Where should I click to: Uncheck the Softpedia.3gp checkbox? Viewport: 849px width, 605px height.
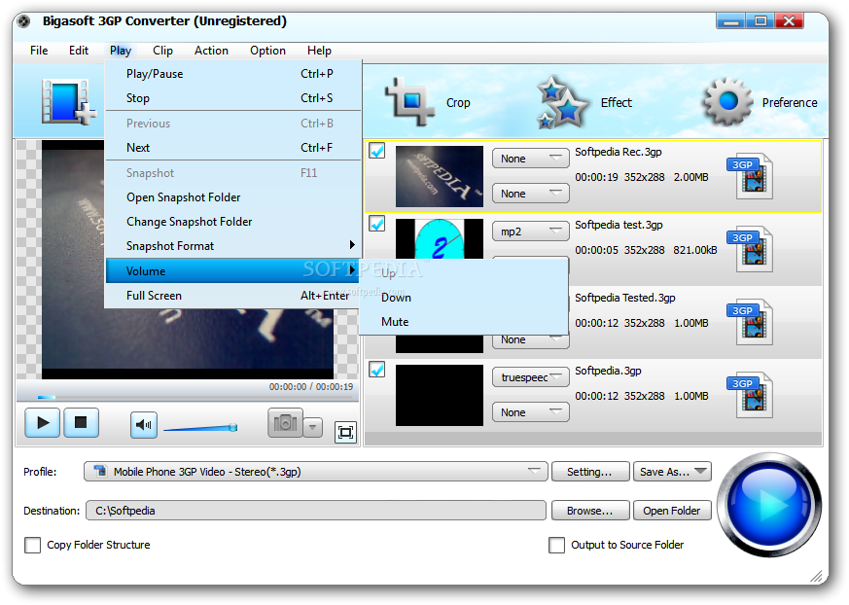pos(377,370)
